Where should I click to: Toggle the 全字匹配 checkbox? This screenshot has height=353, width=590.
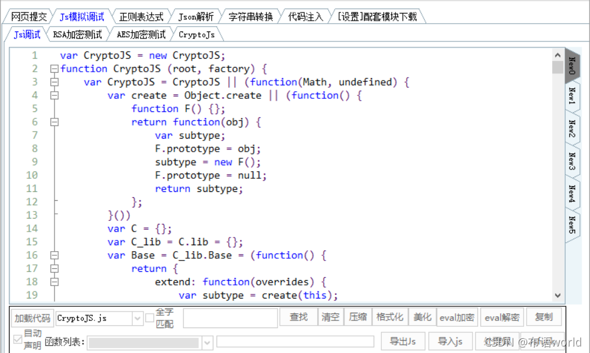point(149,318)
